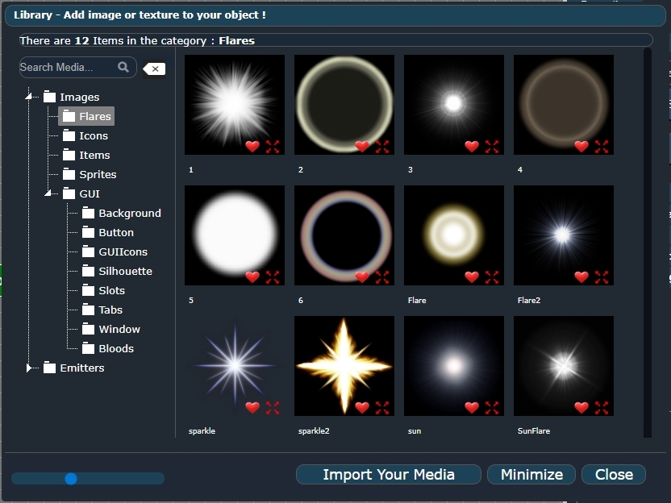This screenshot has height=503, width=671.
Task: Click the 'Flare' image name label
Action: point(417,300)
